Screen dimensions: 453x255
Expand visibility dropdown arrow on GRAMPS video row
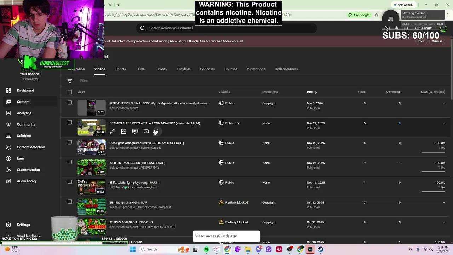coord(239,123)
